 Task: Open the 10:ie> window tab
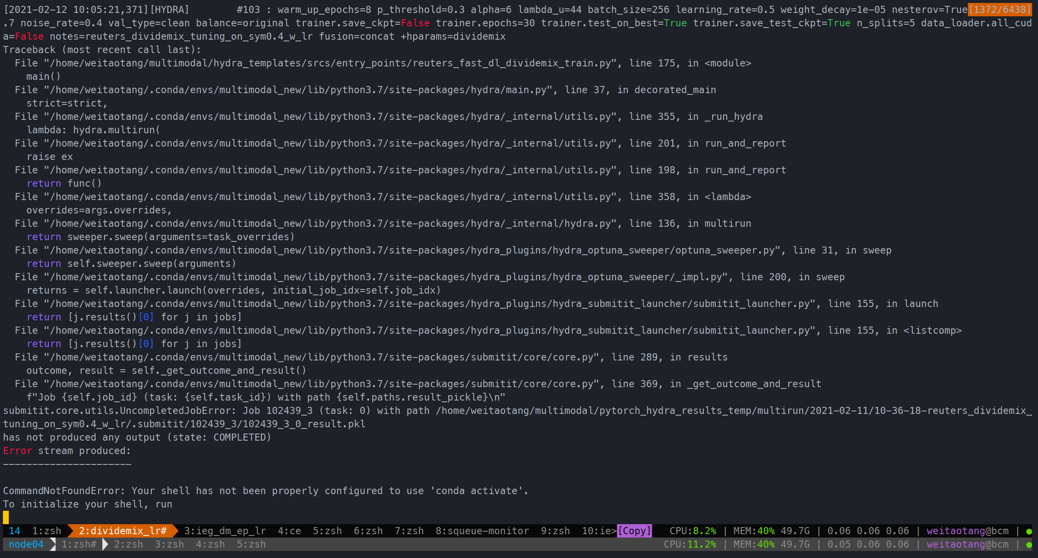[599, 531]
